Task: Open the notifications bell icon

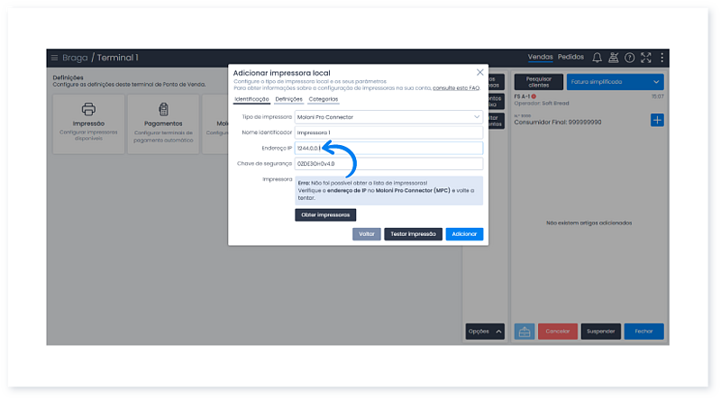Action: point(597,58)
